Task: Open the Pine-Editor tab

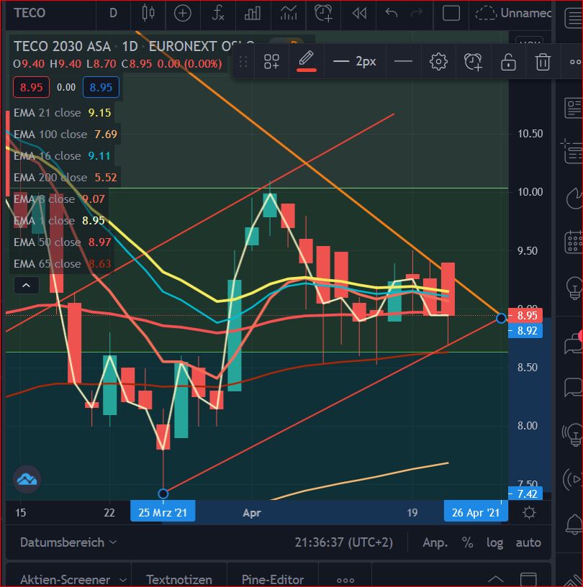Action: pyautogui.click(x=273, y=579)
